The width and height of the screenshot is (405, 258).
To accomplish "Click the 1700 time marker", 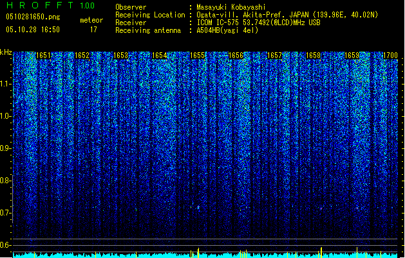I will (390, 55).
